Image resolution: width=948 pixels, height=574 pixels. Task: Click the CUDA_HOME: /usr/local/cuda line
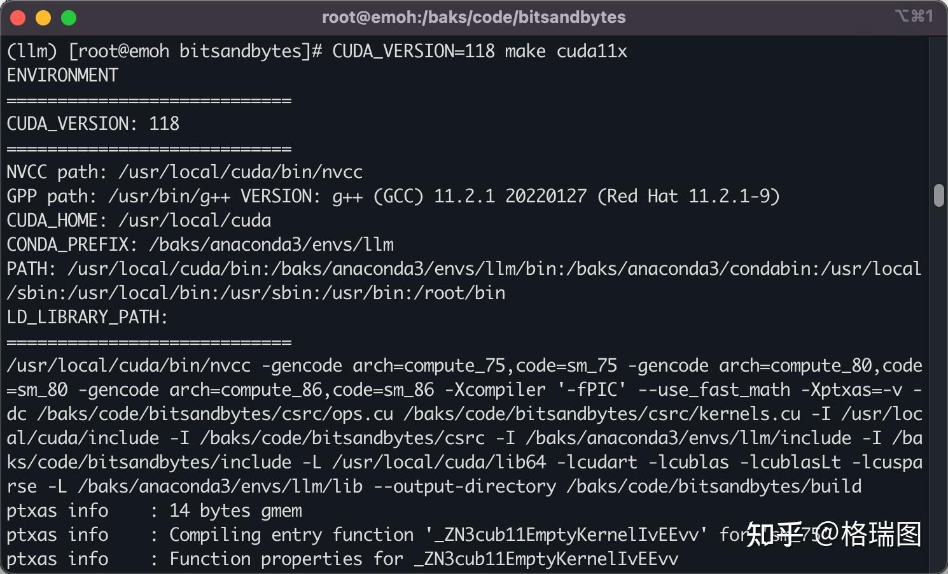click(139, 220)
